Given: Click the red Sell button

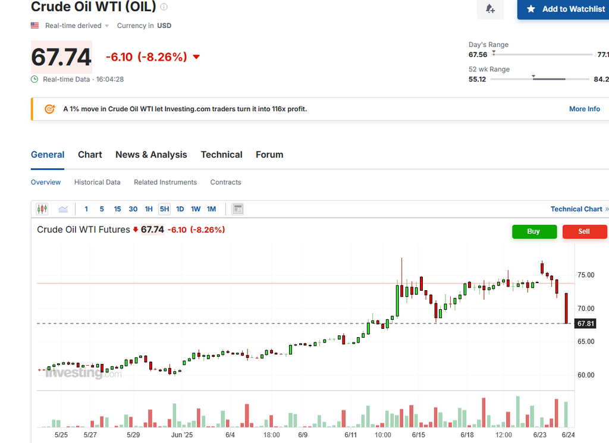Looking at the screenshot, I should coord(585,231).
